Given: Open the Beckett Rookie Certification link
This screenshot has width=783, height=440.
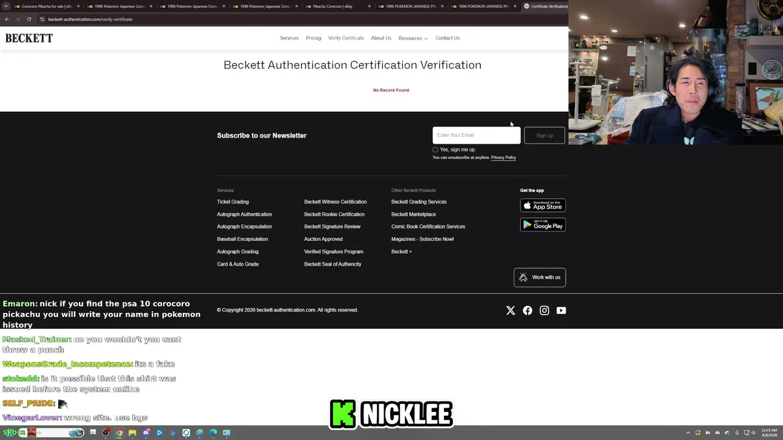Looking at the screenshot, I should [x=334, y=215].
